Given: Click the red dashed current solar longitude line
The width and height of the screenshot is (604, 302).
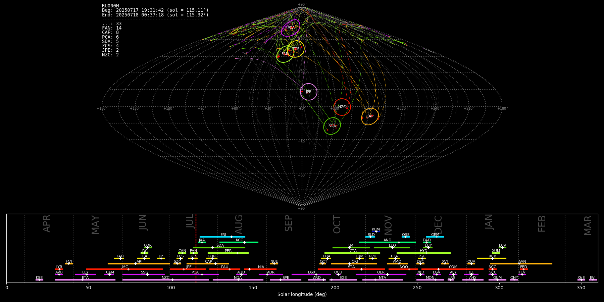Looking at the screenshot, I should 196,248.
